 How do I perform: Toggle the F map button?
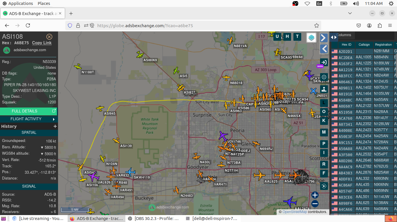click(324, 173)
